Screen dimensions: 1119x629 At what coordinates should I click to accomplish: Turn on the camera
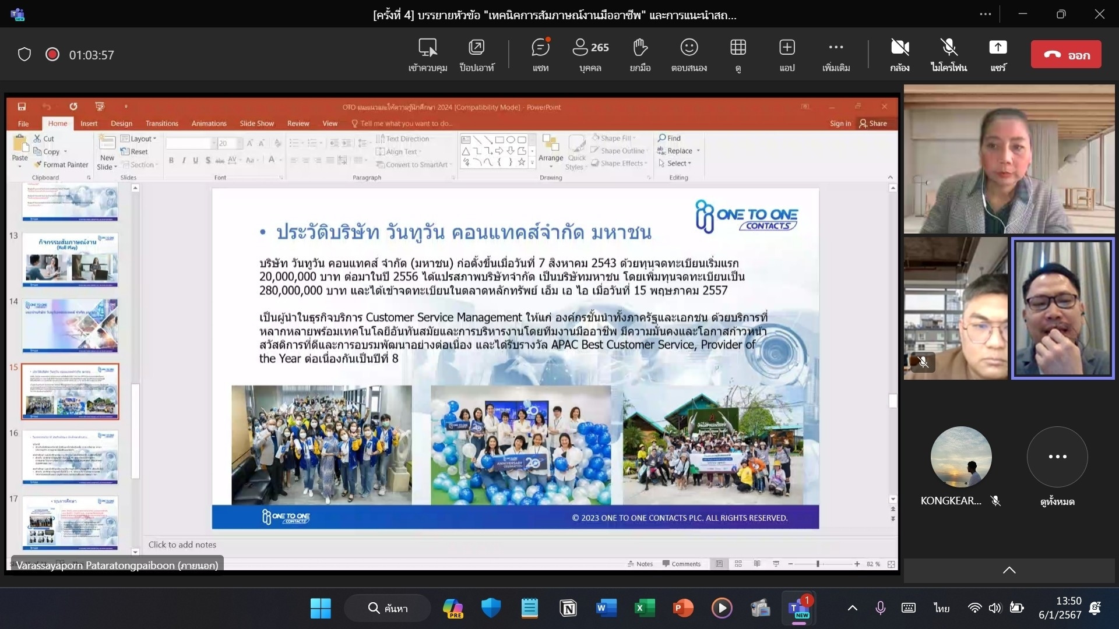(x=900, y=55)
